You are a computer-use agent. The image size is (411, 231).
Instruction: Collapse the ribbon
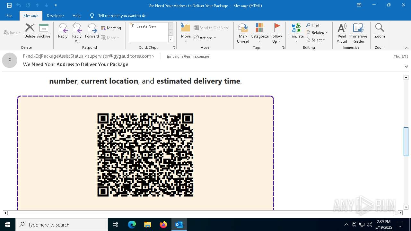pyautogui.click(x=407, y=48)
